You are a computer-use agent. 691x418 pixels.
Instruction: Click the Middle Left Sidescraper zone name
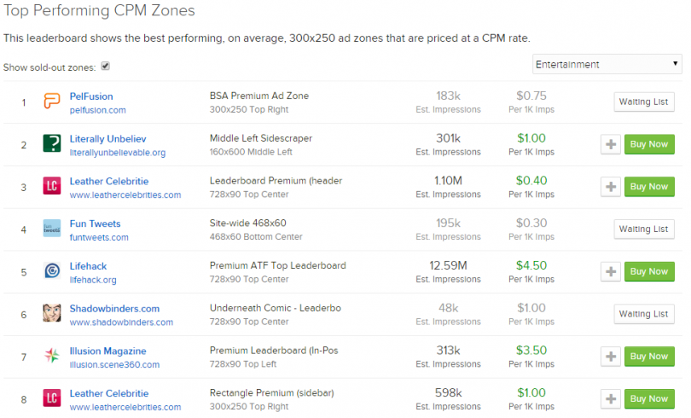coord(261,138)
